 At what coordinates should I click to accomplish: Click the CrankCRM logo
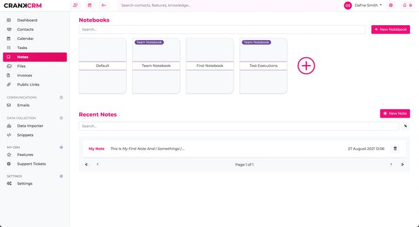tap(23, 5)
